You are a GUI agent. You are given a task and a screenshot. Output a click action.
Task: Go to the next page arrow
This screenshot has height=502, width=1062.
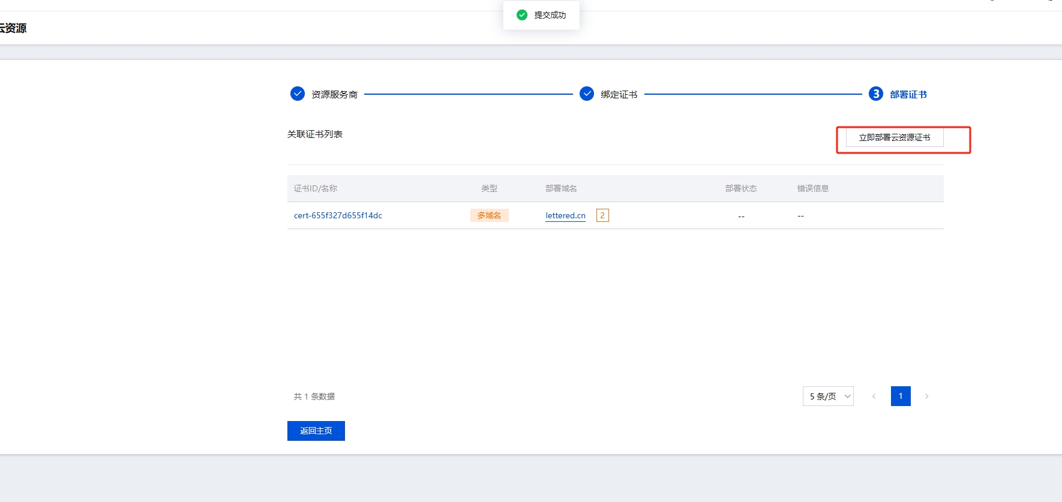point(926,396)
